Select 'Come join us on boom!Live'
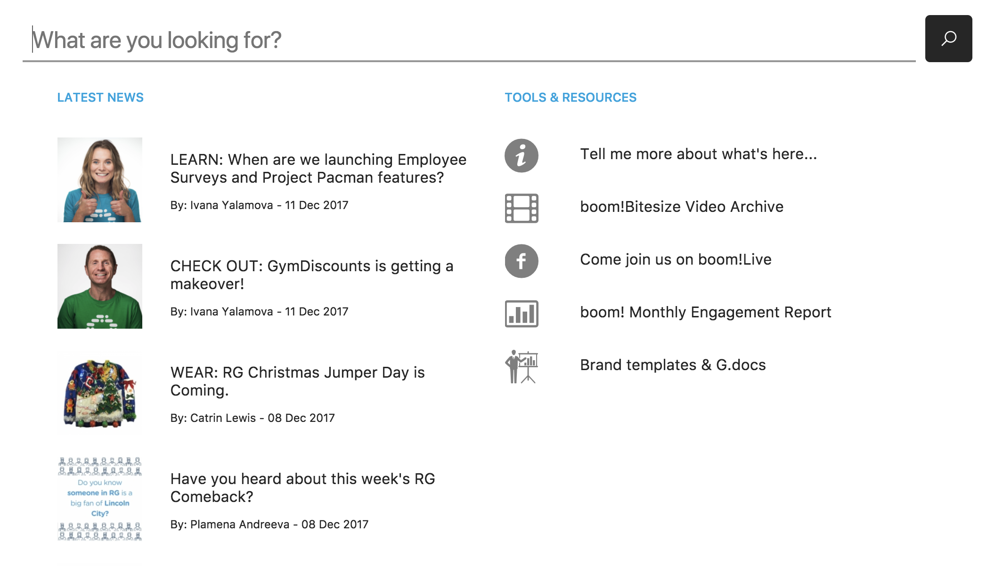This screenshot has width=995, height=566. (x=676, y=259)
